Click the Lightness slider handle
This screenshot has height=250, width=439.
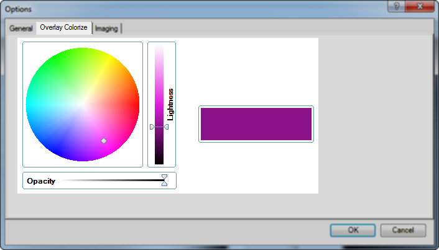pos(159,127)
